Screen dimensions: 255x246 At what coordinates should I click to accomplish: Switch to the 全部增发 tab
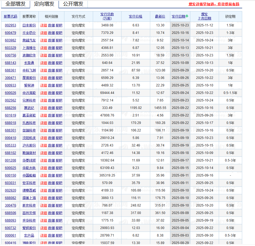(15, 4)
